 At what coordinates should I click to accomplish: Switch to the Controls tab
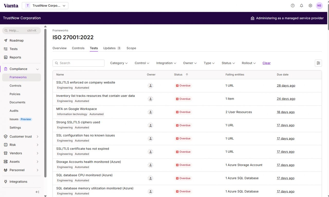[x=78, y=48]
